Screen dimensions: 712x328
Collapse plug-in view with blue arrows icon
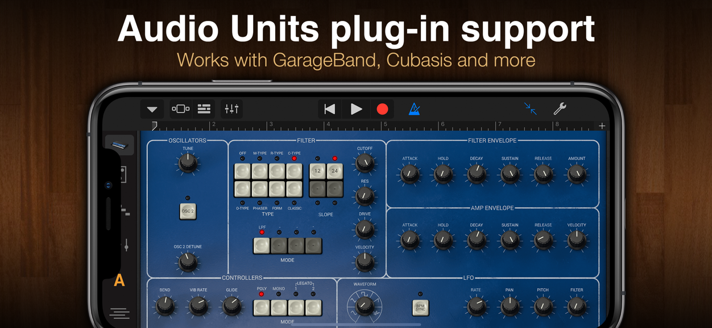[x=530, y=109]
